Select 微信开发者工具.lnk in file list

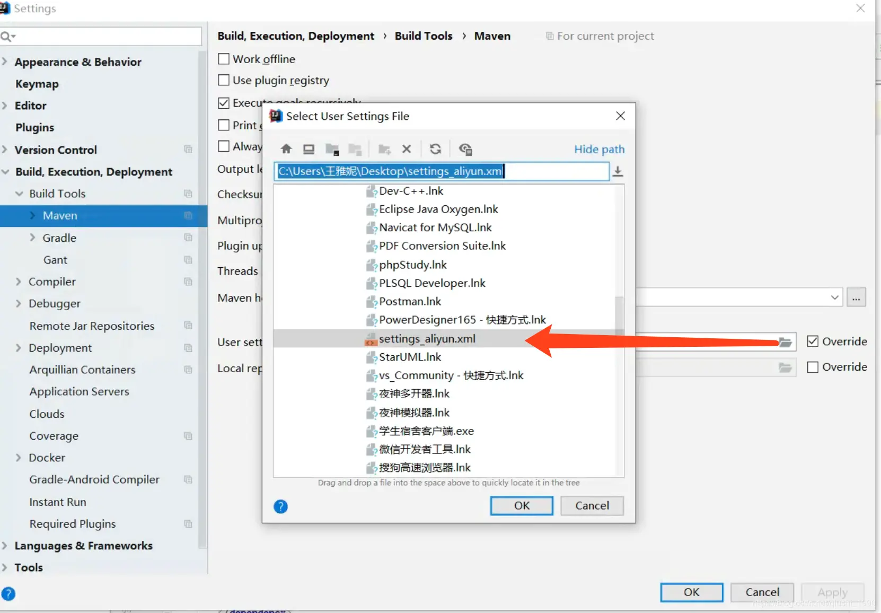click(425, 450)
